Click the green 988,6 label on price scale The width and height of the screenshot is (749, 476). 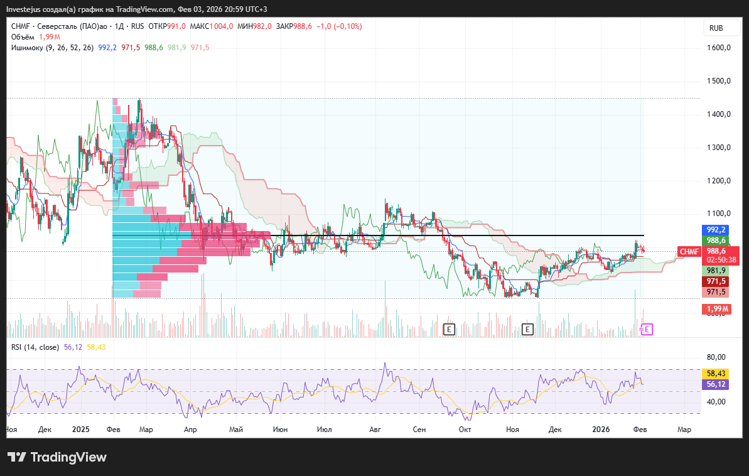click(x=714, y=240)
